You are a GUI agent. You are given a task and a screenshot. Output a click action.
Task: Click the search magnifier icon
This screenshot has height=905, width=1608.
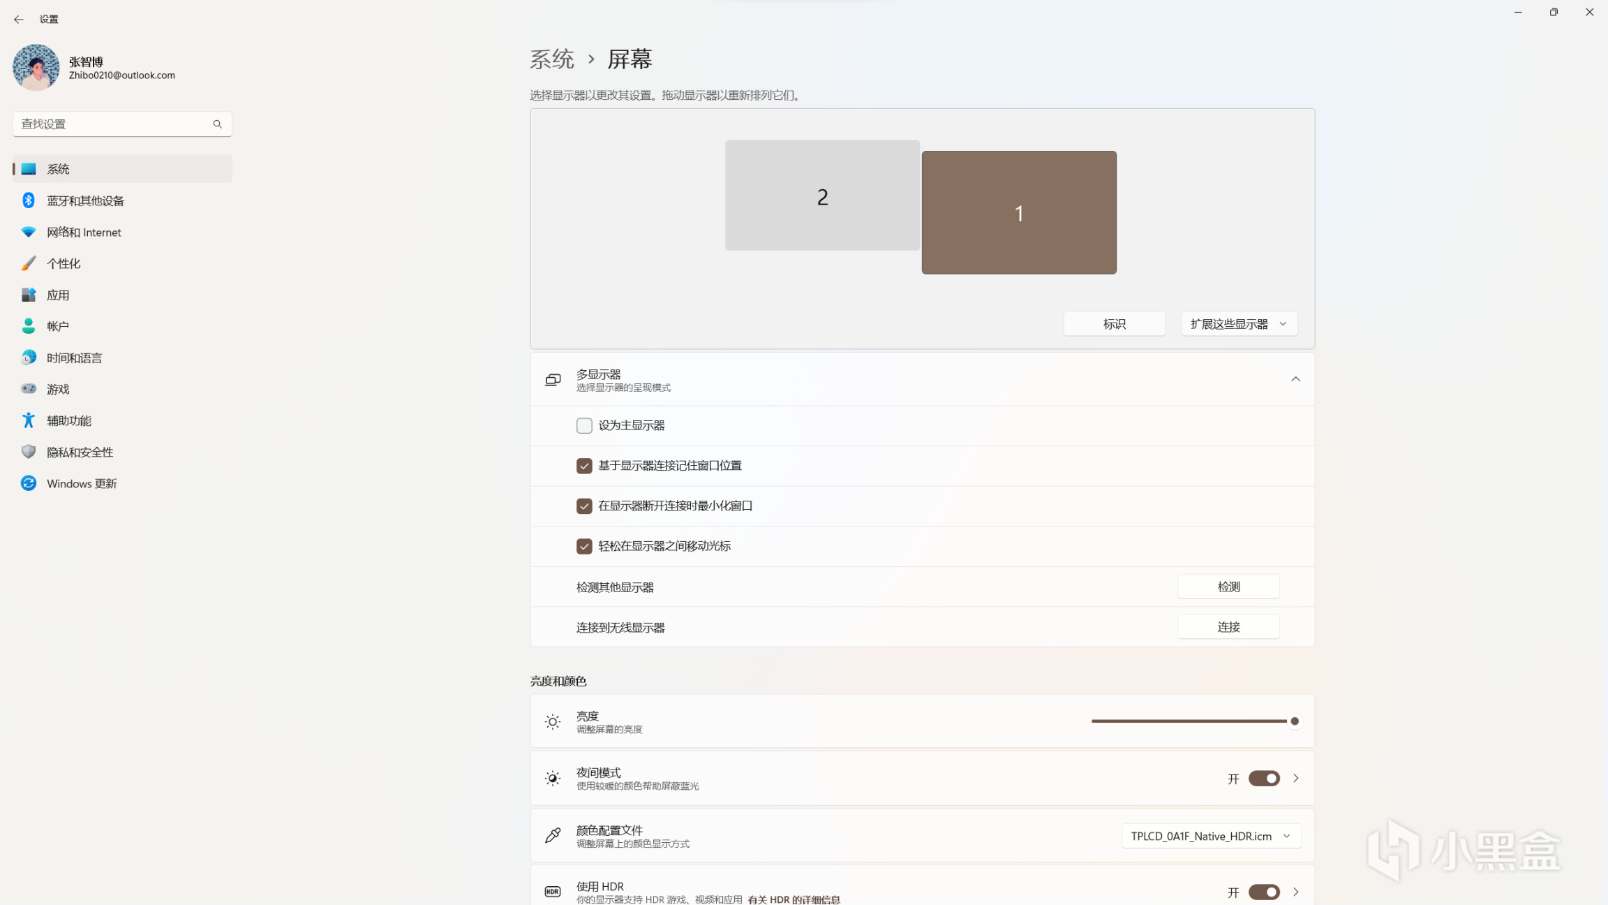pos(217,124)
